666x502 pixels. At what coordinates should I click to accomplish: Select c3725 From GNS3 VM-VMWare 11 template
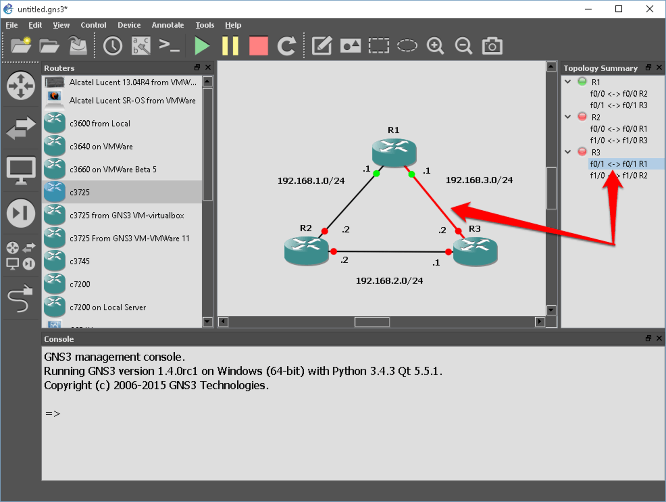tap(122, 238)
